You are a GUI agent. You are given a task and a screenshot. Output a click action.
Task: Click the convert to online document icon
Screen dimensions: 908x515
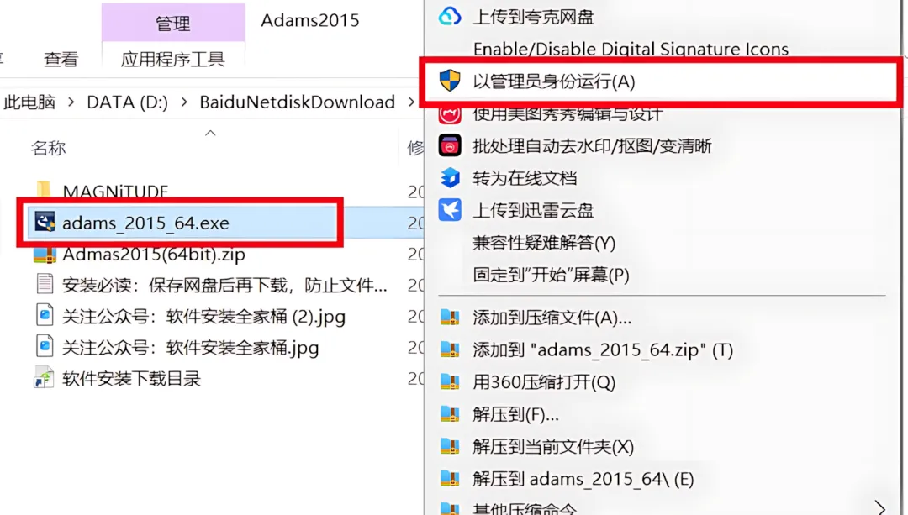[x=449, y=177]
